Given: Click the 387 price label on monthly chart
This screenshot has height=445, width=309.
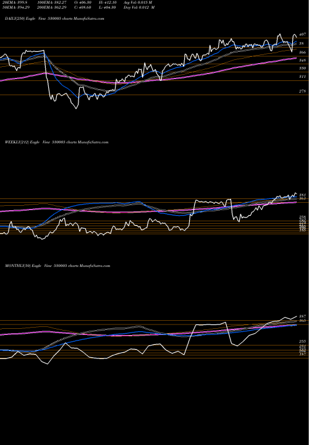Looking at the screenshot, I should [302, 316].
